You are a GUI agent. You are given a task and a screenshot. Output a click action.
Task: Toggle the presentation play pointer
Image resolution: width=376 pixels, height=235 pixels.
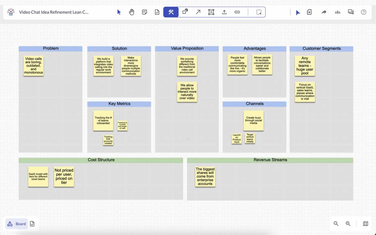click(x=298, y=12)
